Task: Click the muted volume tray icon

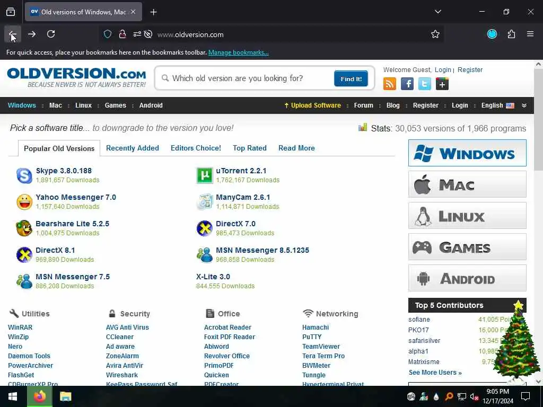Action: [474, 396]
